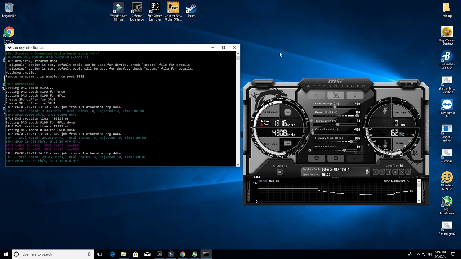Show hidden system tray icons chevron
The image size is (461, 259).
pyautogui.click(x=418, y=254)
